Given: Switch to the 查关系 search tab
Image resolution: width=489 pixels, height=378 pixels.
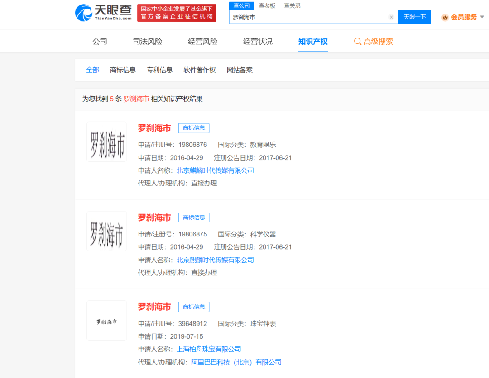Looking at the screenshot, I should tap(292, 5).
